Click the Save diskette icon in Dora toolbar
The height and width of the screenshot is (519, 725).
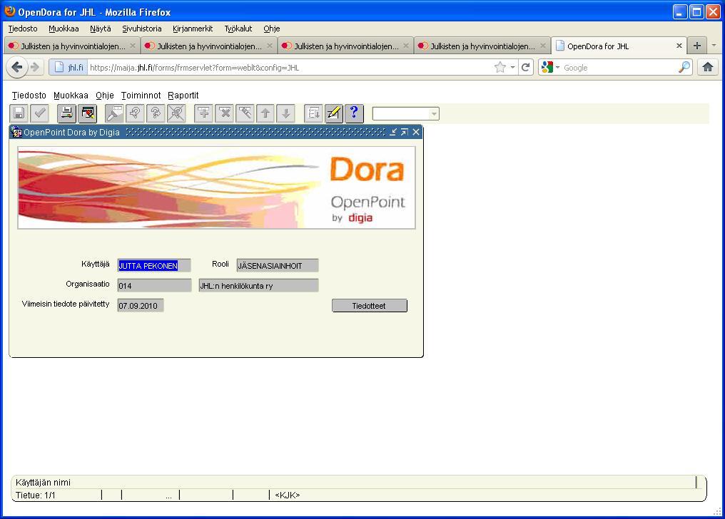pos(19,113)
